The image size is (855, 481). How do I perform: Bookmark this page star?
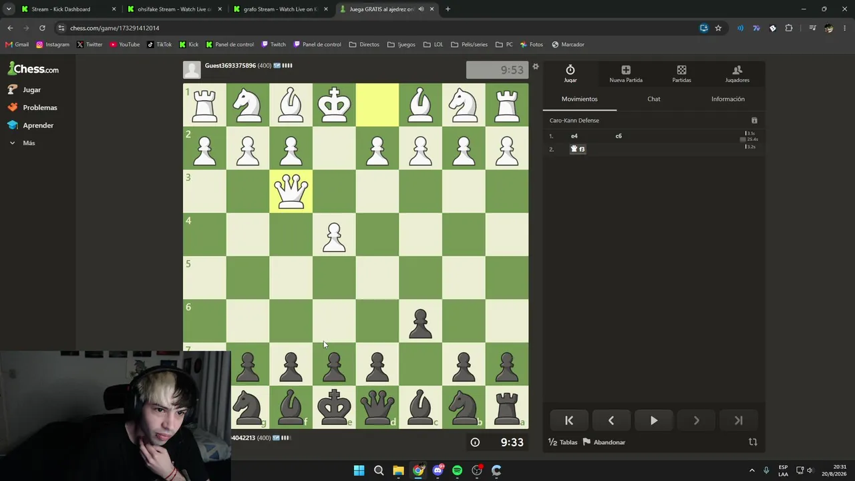tap(718, 28)
